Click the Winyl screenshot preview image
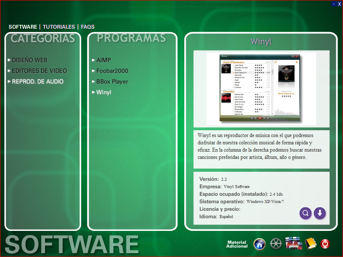 pos(262,89)
